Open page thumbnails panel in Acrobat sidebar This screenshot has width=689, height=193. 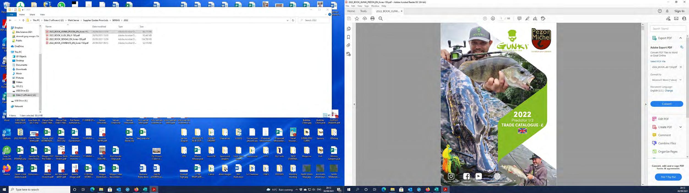coord(349,29)
